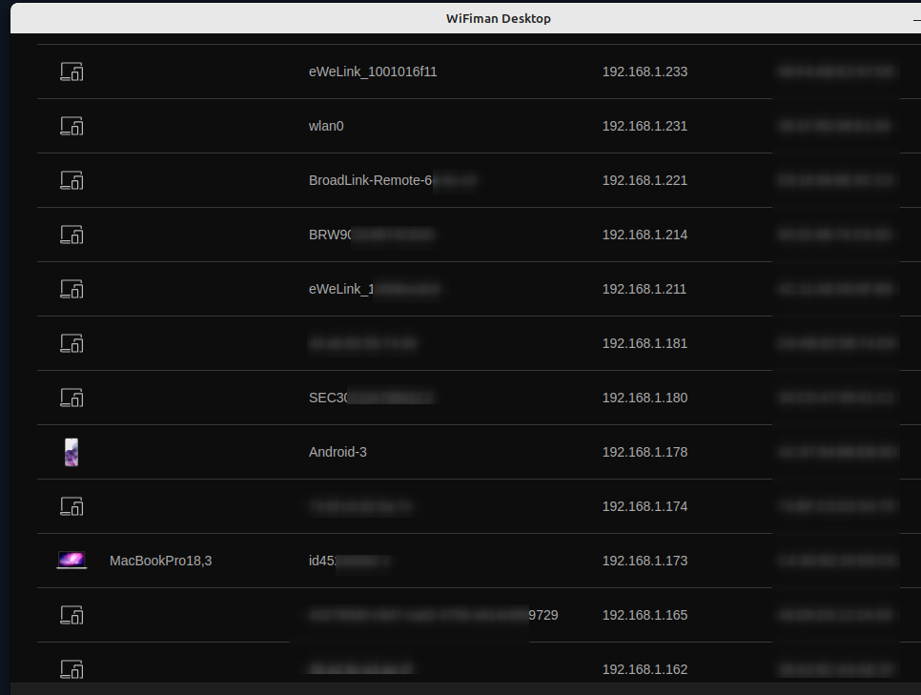Click device icon for eWeLink_1001016f11
Viewport: 921px width, 695px height.
[x=72, y=72]
